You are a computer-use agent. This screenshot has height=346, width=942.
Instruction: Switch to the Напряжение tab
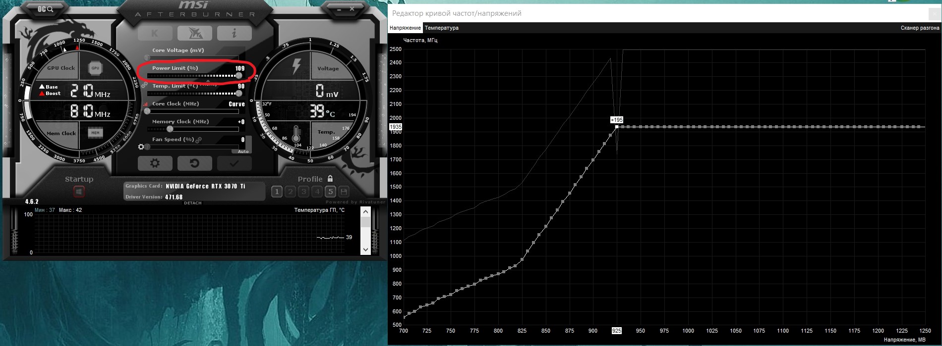tap(405, 28)
